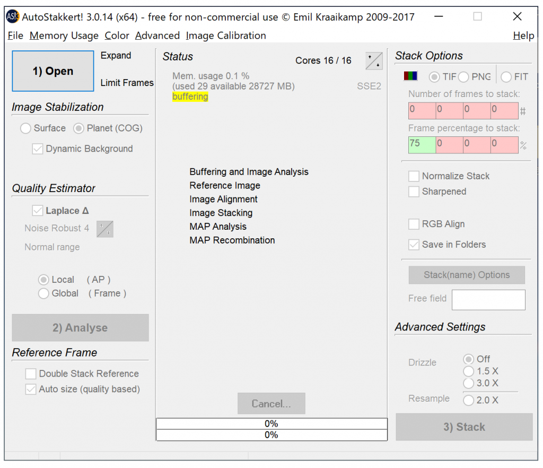Click the Noise Robust adjustment icon

click(105, 229)
